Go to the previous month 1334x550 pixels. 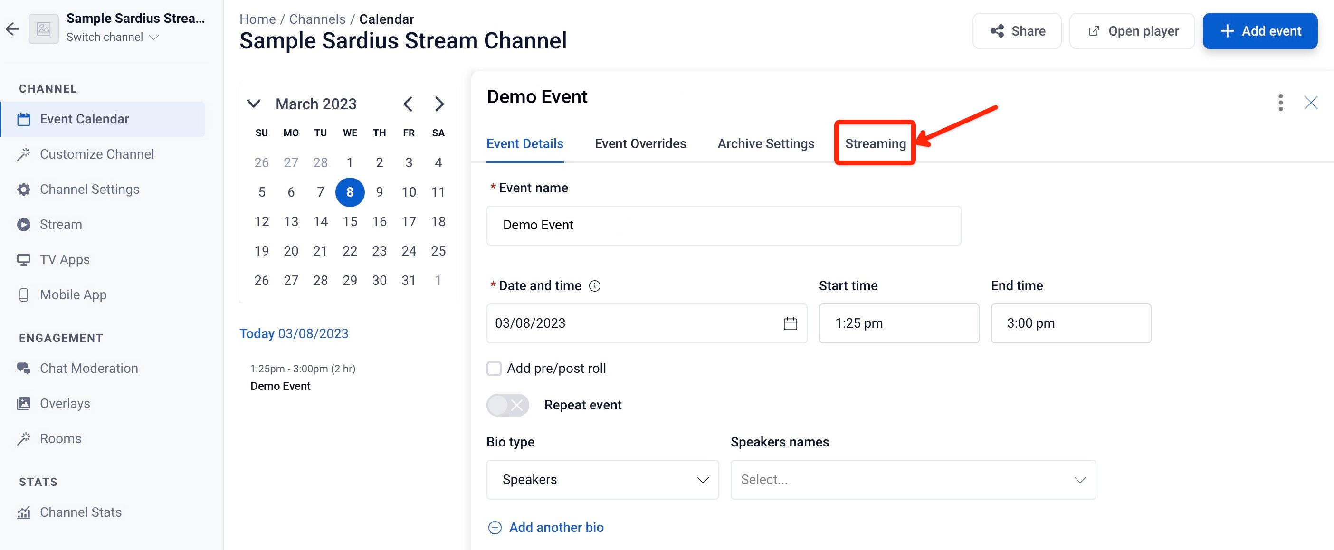[408, 104]
